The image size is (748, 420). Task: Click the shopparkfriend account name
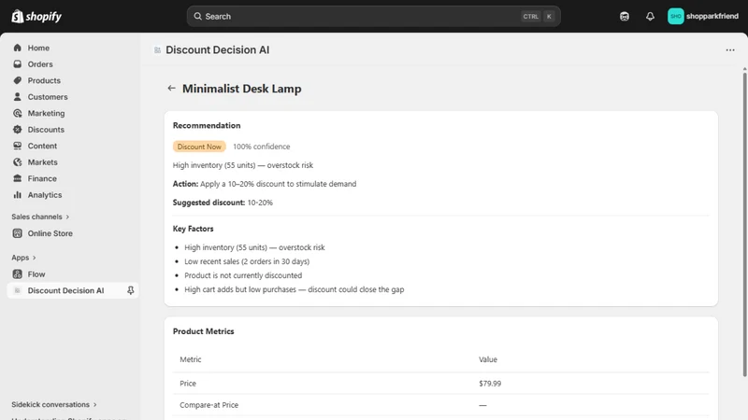coord(712,16)
